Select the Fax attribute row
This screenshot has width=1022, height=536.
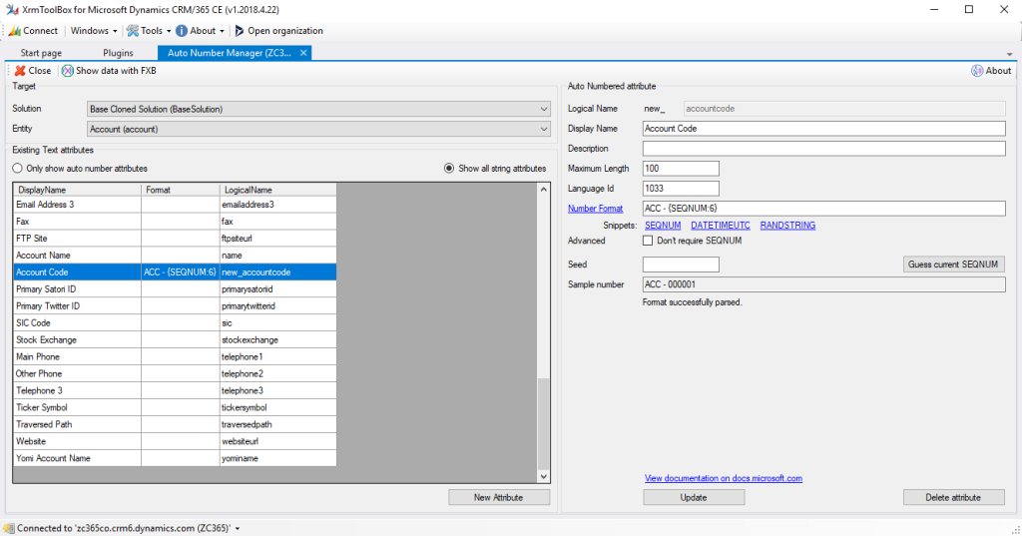click(175, 221)
